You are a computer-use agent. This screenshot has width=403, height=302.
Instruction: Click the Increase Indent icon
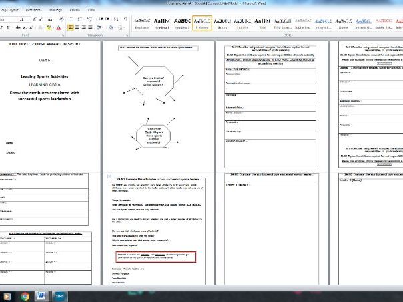(107, 19)
